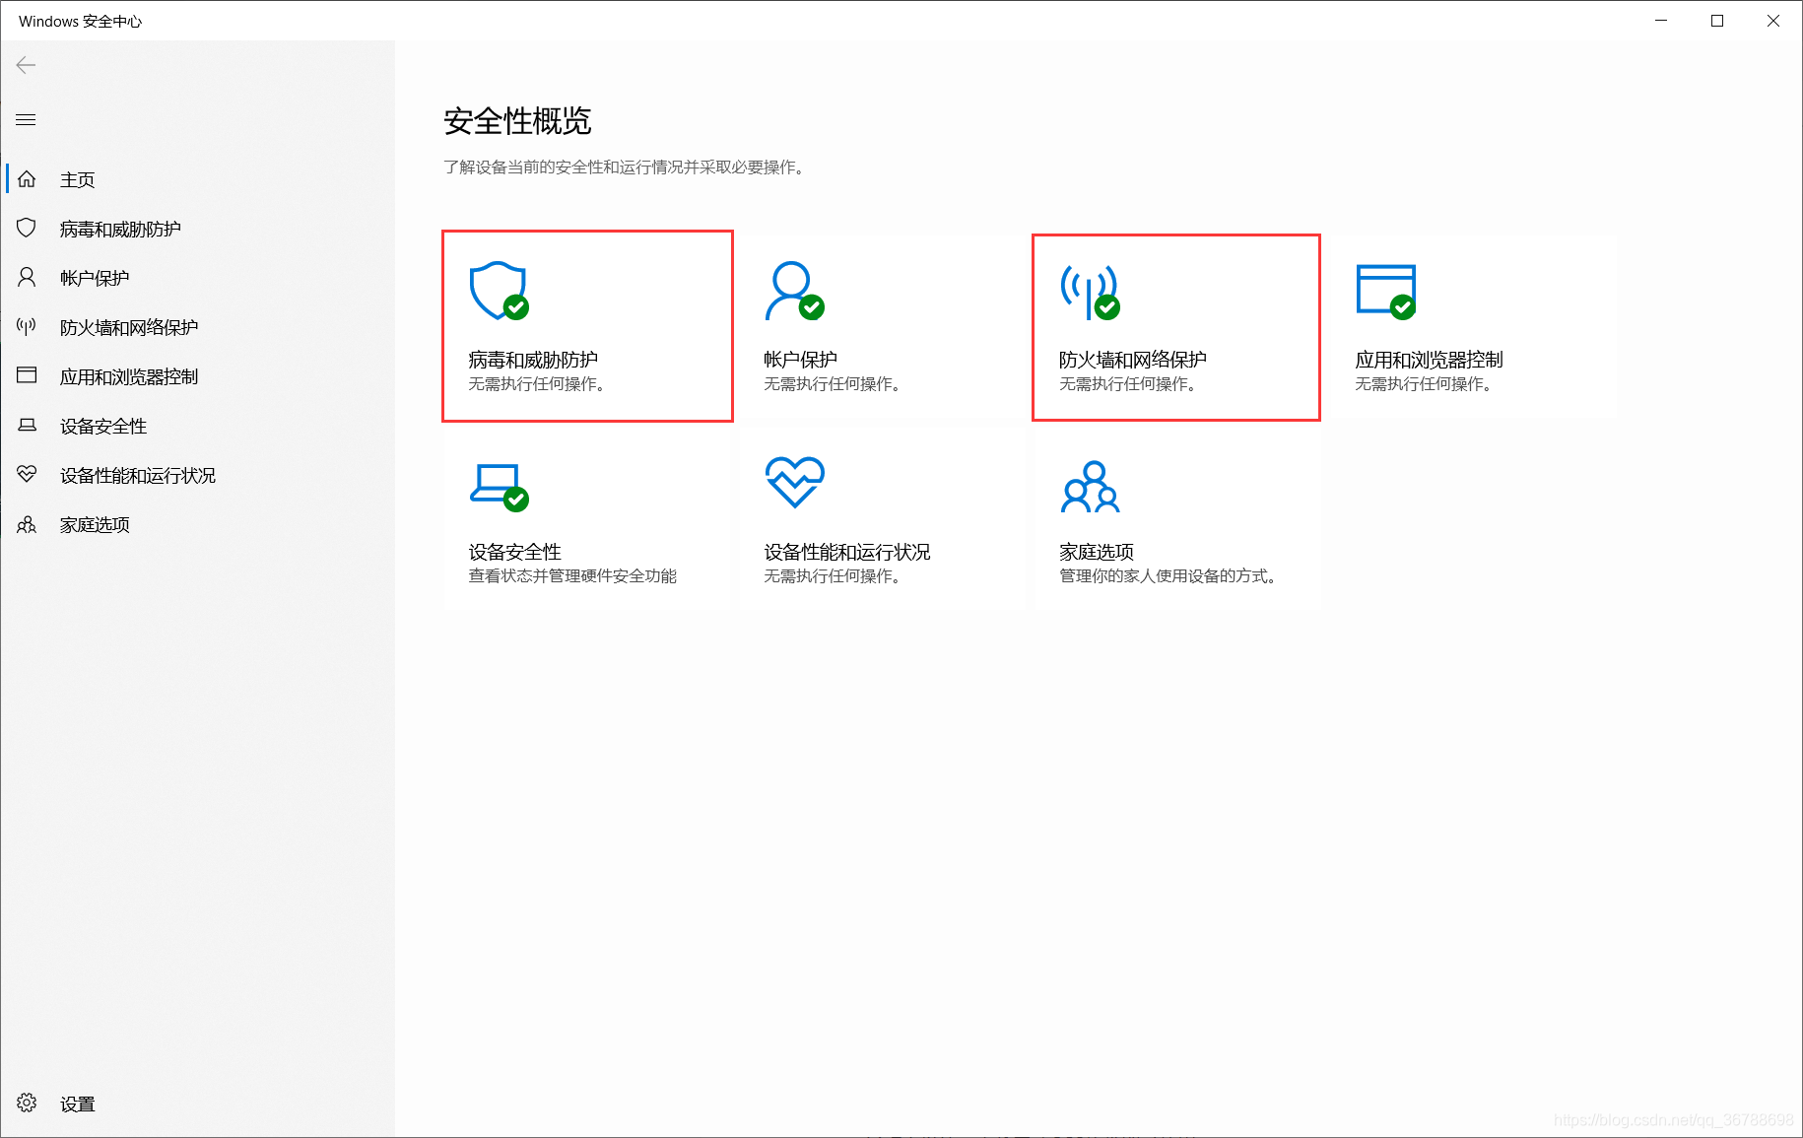Open the 病毒和威胁防护 card title
This screenshot has width=1803, height=1138.
[533, 360]
